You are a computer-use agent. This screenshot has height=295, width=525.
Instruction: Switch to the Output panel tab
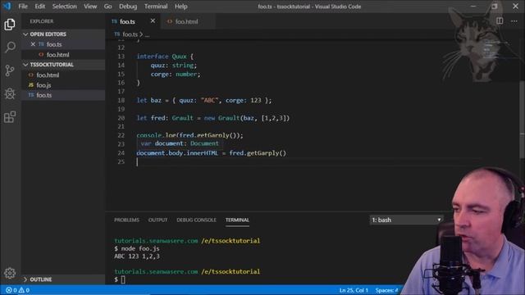coord(157,220)
